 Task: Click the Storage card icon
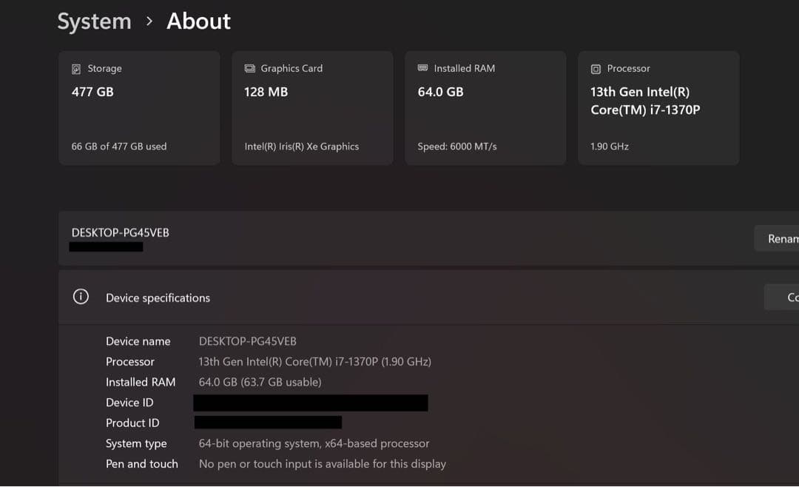(x=76, y=68)
